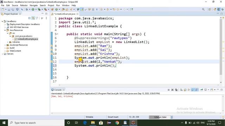225x126 pixels.
Task: Click the editor horizontal scrollbar
Action: click(x=139, y=85)
